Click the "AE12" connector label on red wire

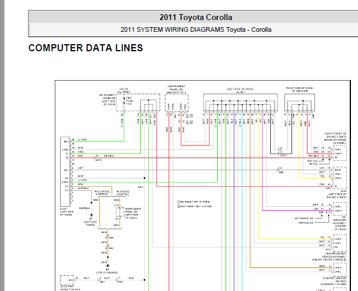tap(98, 160)
